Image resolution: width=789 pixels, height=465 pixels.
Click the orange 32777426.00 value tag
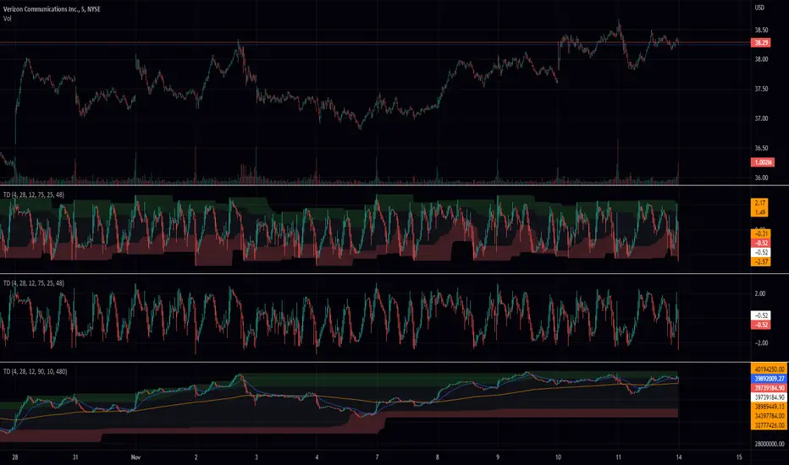pos(769,425)
